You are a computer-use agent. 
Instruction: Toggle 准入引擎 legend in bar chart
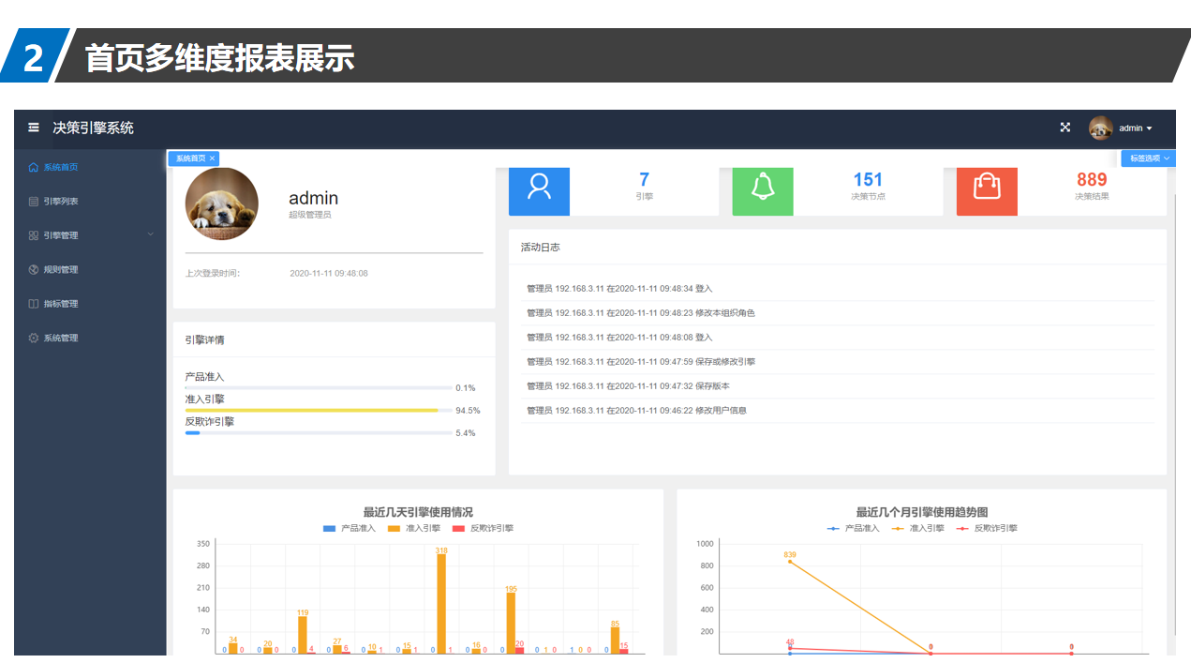coord(413,528)
